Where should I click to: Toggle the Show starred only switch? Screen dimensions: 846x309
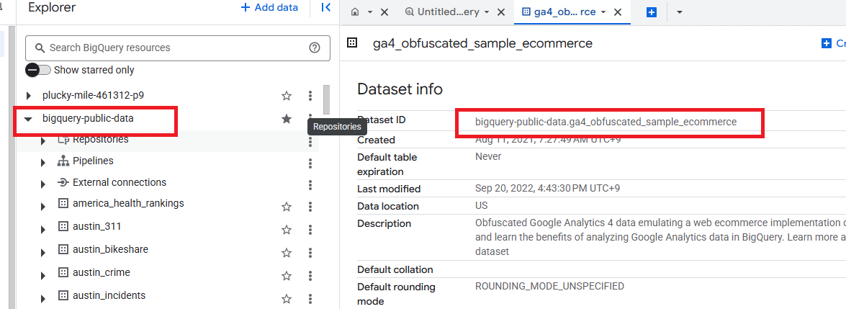click(x=38, y=70)
